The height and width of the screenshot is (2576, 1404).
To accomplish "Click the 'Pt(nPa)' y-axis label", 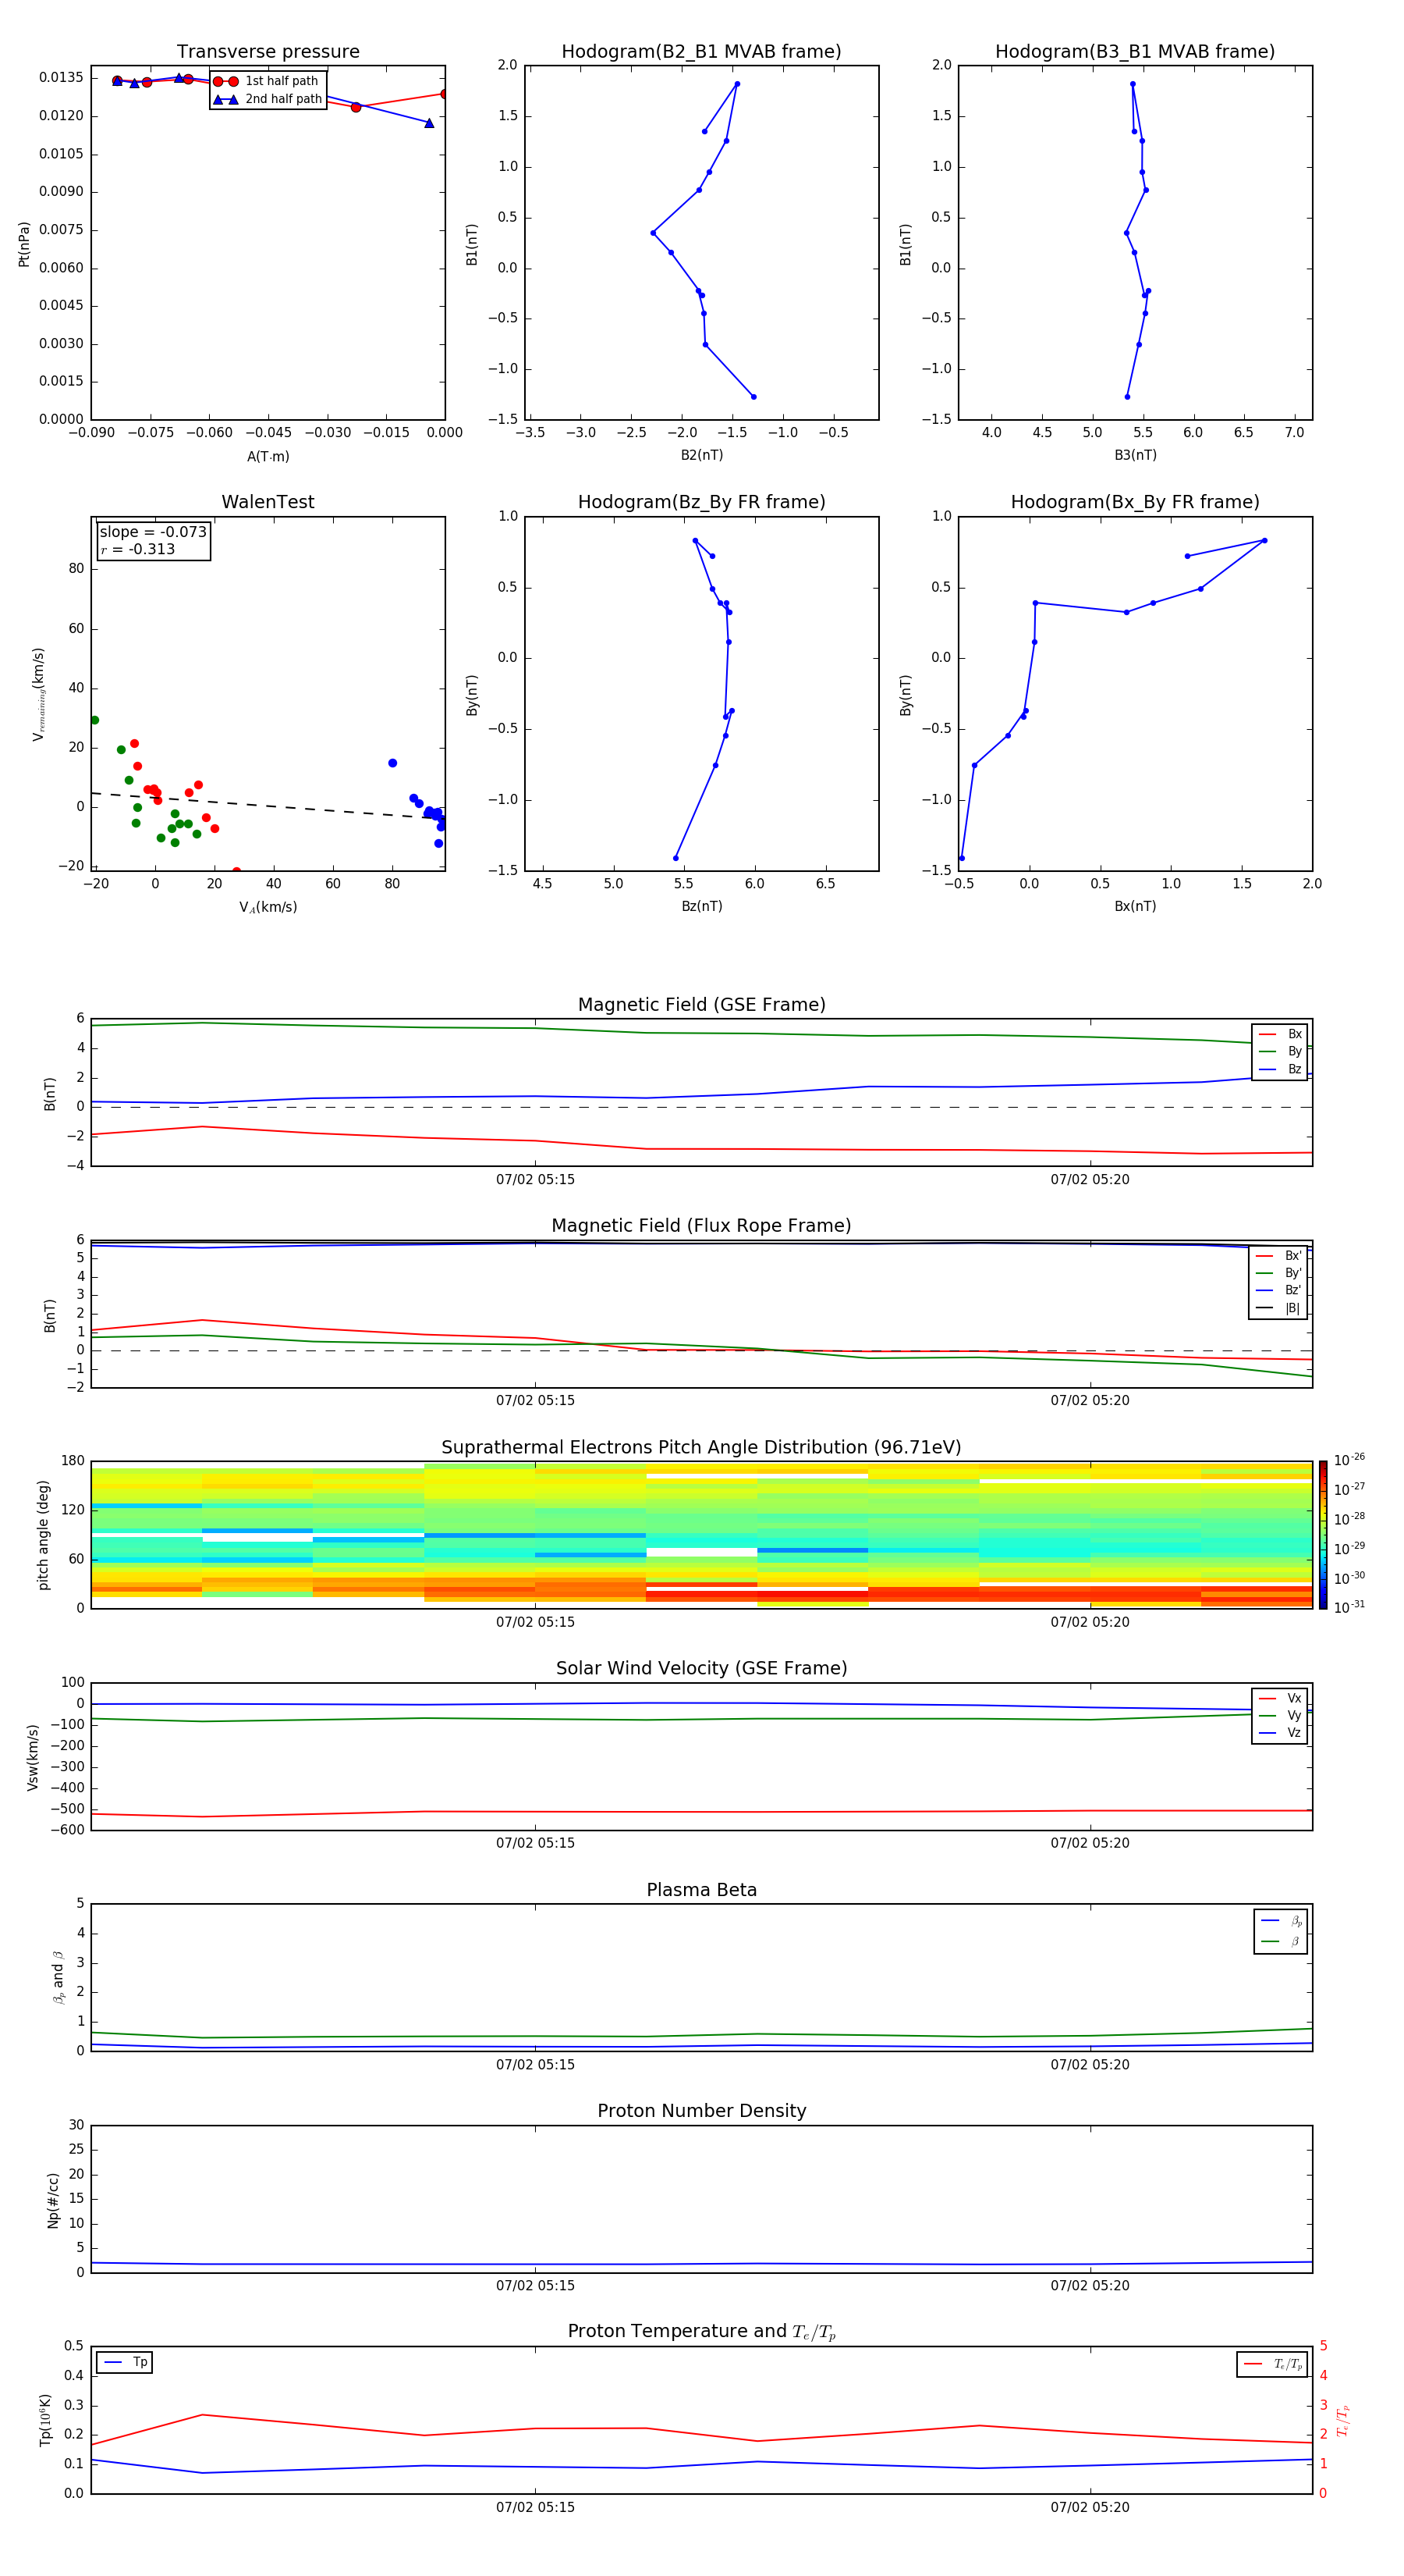I will pos(24,243).
